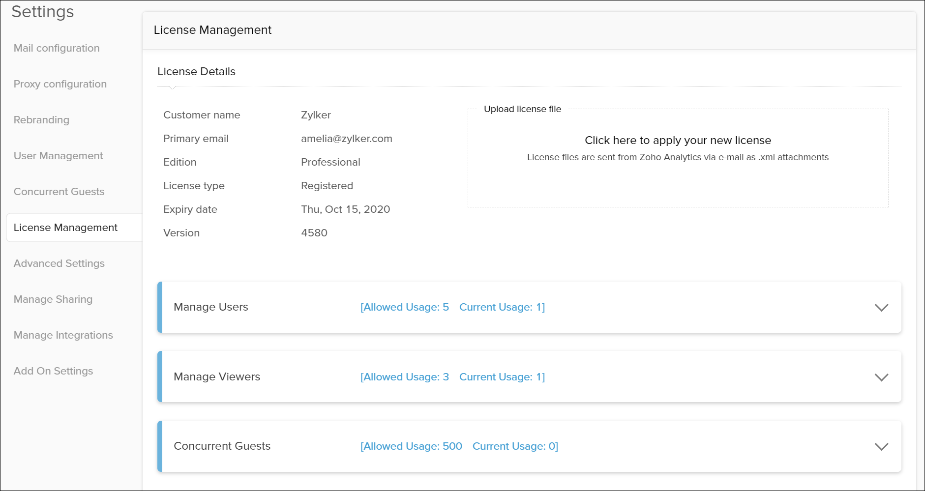The image size is (925, 491).
Task: Open Add On Settings
Action: point(53,371)
